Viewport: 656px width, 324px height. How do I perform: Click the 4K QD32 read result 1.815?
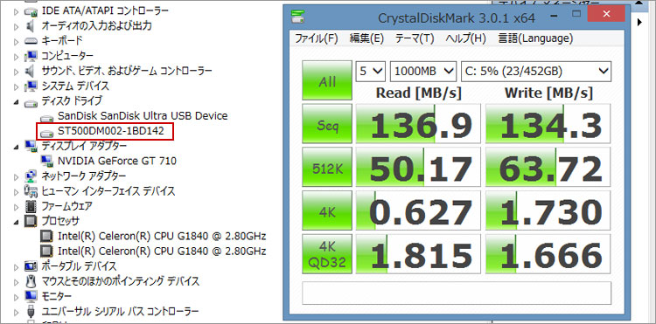click(419, 254)
